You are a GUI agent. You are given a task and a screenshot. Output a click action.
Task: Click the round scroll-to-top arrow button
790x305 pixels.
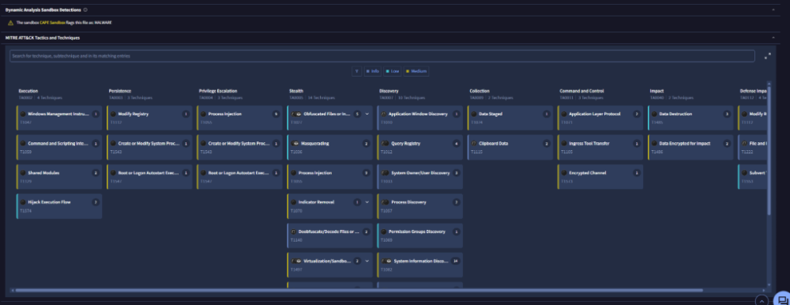click(762, 301)
